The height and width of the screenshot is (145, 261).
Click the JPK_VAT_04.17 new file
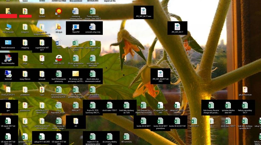pos(143,11)
